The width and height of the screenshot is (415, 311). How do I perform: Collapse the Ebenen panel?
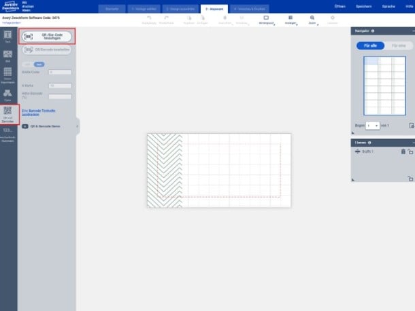(413, 143)
